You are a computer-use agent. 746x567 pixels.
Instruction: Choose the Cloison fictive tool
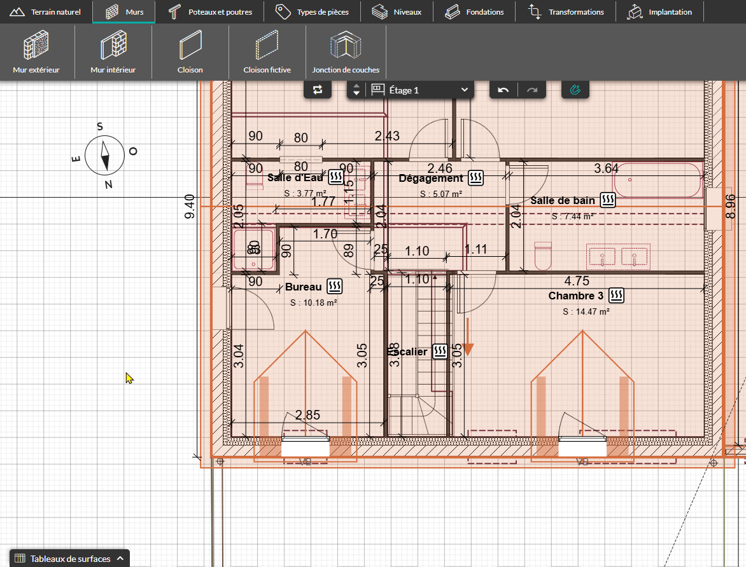267,51
